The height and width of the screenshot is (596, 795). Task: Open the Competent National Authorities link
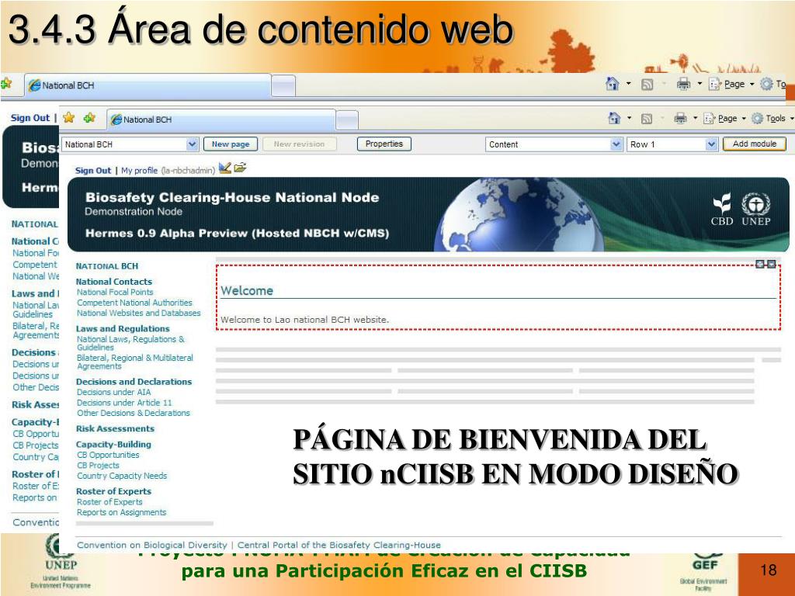134,303
